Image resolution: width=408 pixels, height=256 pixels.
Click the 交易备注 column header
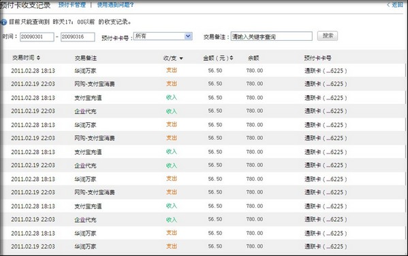click(86, 58)
